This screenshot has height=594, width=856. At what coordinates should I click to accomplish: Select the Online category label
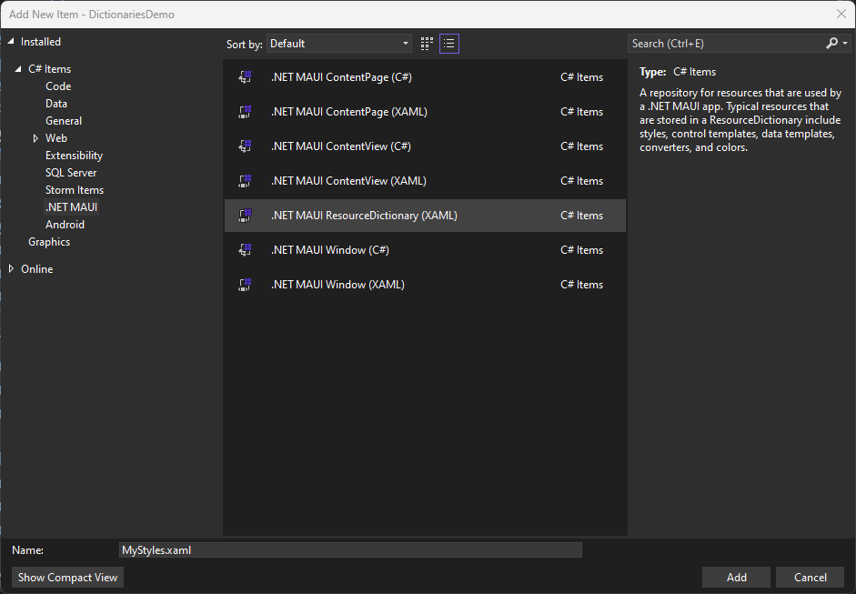(x=37, y=269)
